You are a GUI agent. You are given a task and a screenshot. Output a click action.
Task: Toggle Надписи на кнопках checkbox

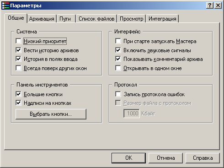(x=18, y=103)
